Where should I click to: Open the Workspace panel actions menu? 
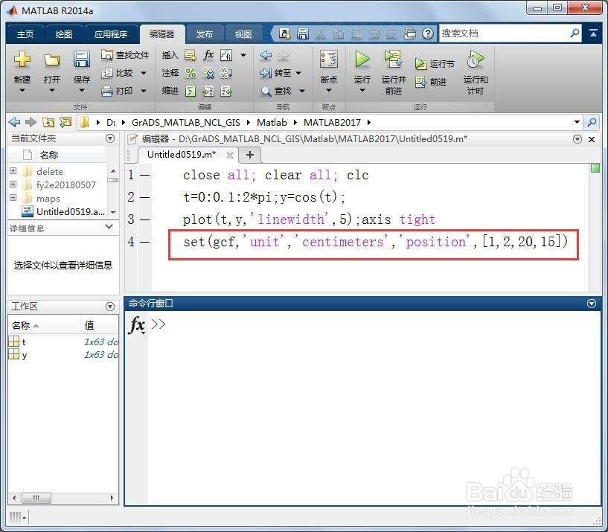click(x=110, y=307)
